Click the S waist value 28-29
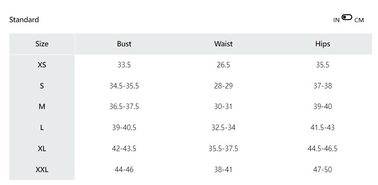 [x=223, y=86]
